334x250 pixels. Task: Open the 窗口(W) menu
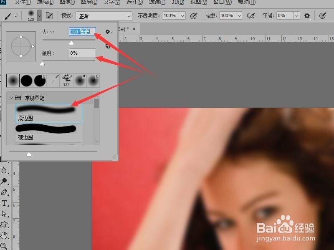tap(223, 3)
